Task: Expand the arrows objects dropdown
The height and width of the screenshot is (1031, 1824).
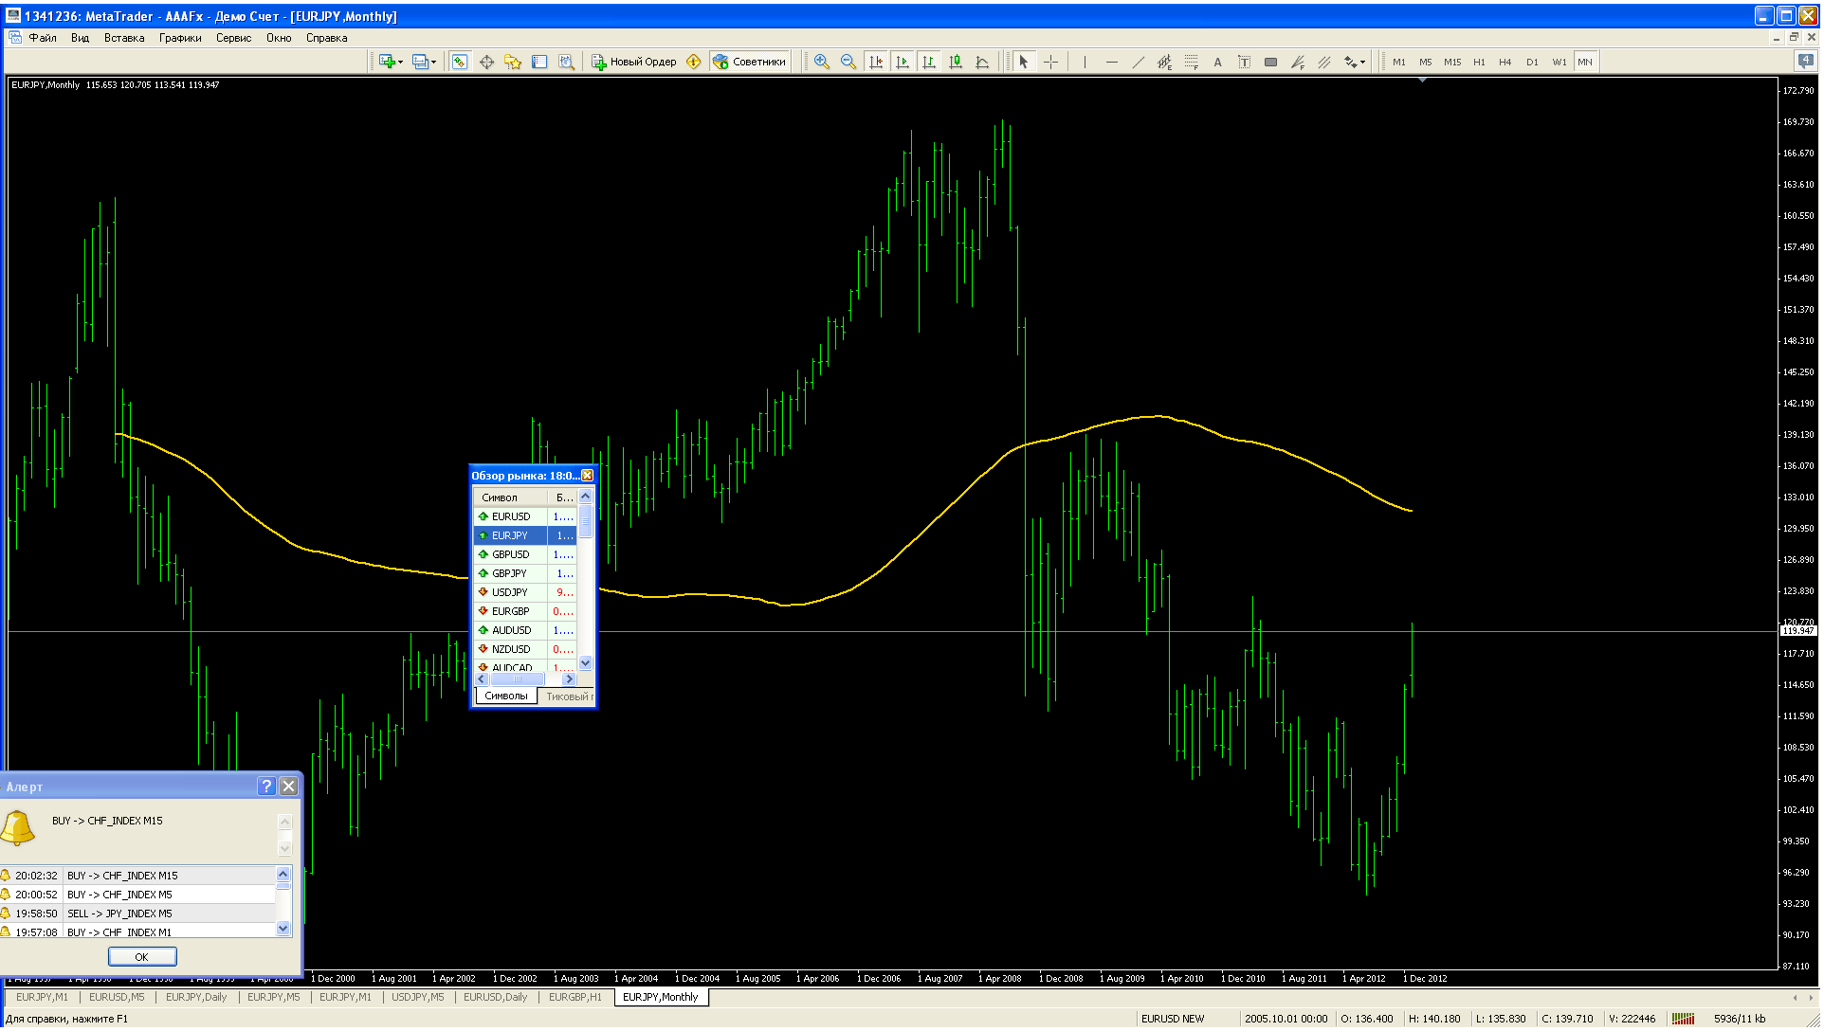Action: (x=1362, y=63)
